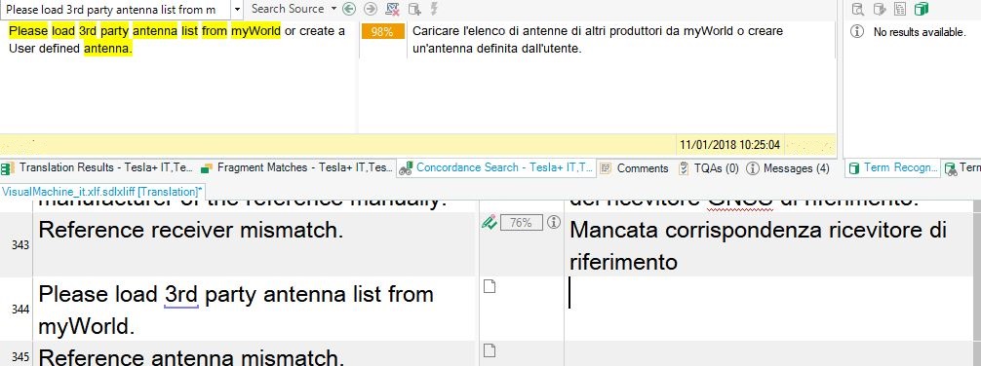Click the term search magnifier icon
This screenshot has height=366, width=981.
858,9
